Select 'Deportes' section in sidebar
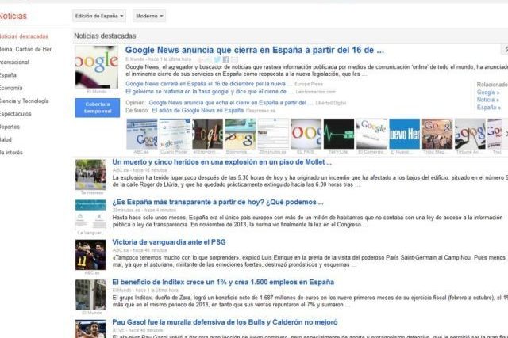This screenshot has width=508, height=338. [10, 127]
